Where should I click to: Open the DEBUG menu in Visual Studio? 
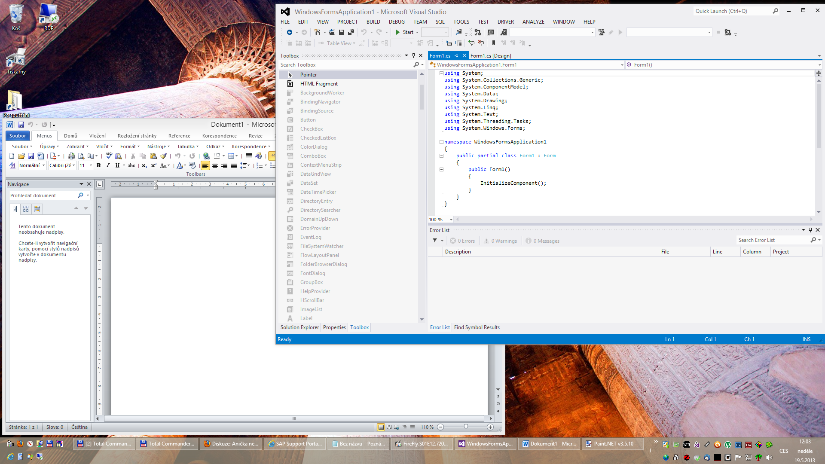tap(397, 21)
